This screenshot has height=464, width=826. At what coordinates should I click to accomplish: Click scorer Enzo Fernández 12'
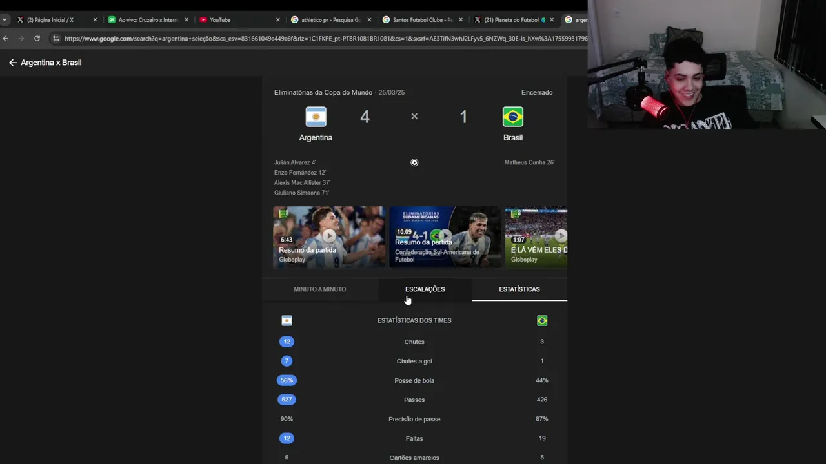[300, 173]
